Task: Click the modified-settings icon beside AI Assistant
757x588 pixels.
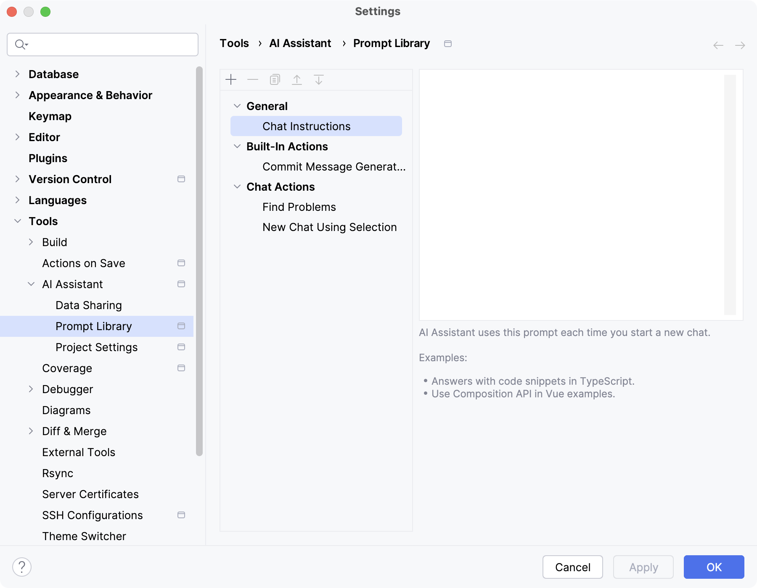Action: [x=181, y=284]
